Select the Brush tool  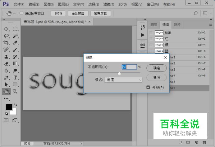(15, 50)
